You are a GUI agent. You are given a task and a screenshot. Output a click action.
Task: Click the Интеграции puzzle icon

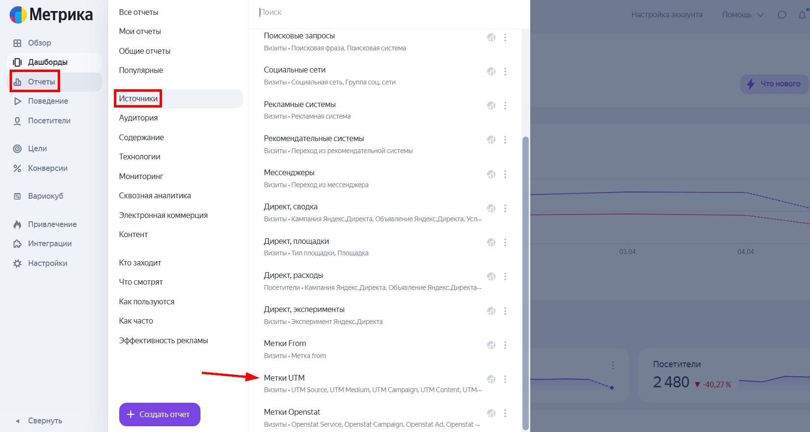click(x=17, y=244)
